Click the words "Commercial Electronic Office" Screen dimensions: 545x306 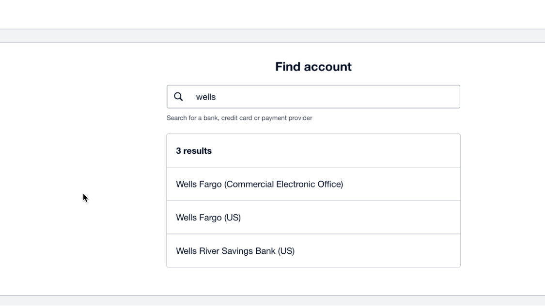(283, 184)
